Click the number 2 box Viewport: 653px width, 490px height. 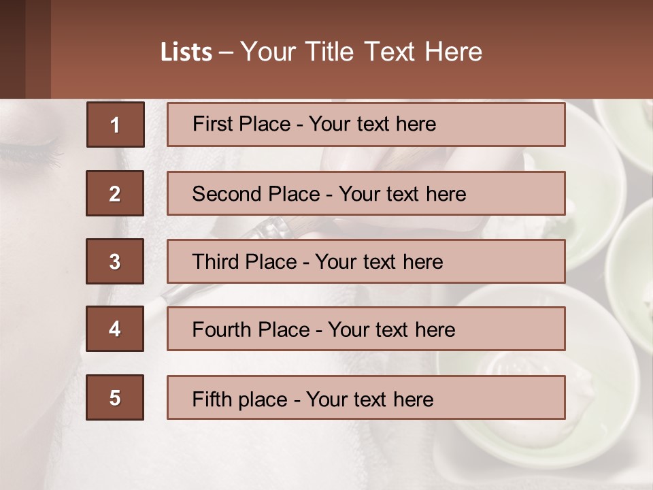tap(115, 193)
